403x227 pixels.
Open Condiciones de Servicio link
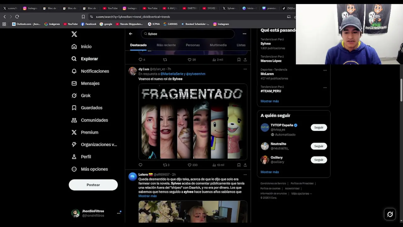point(273,183)
